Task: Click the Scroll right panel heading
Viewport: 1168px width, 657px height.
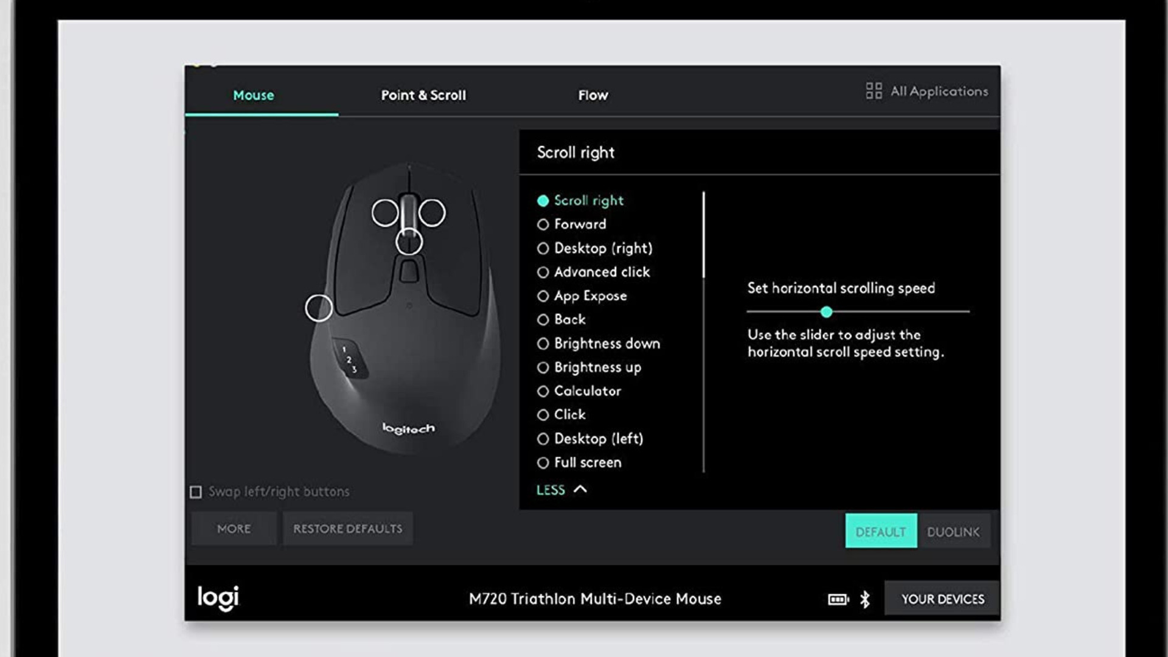Action: tap(575, 153)
